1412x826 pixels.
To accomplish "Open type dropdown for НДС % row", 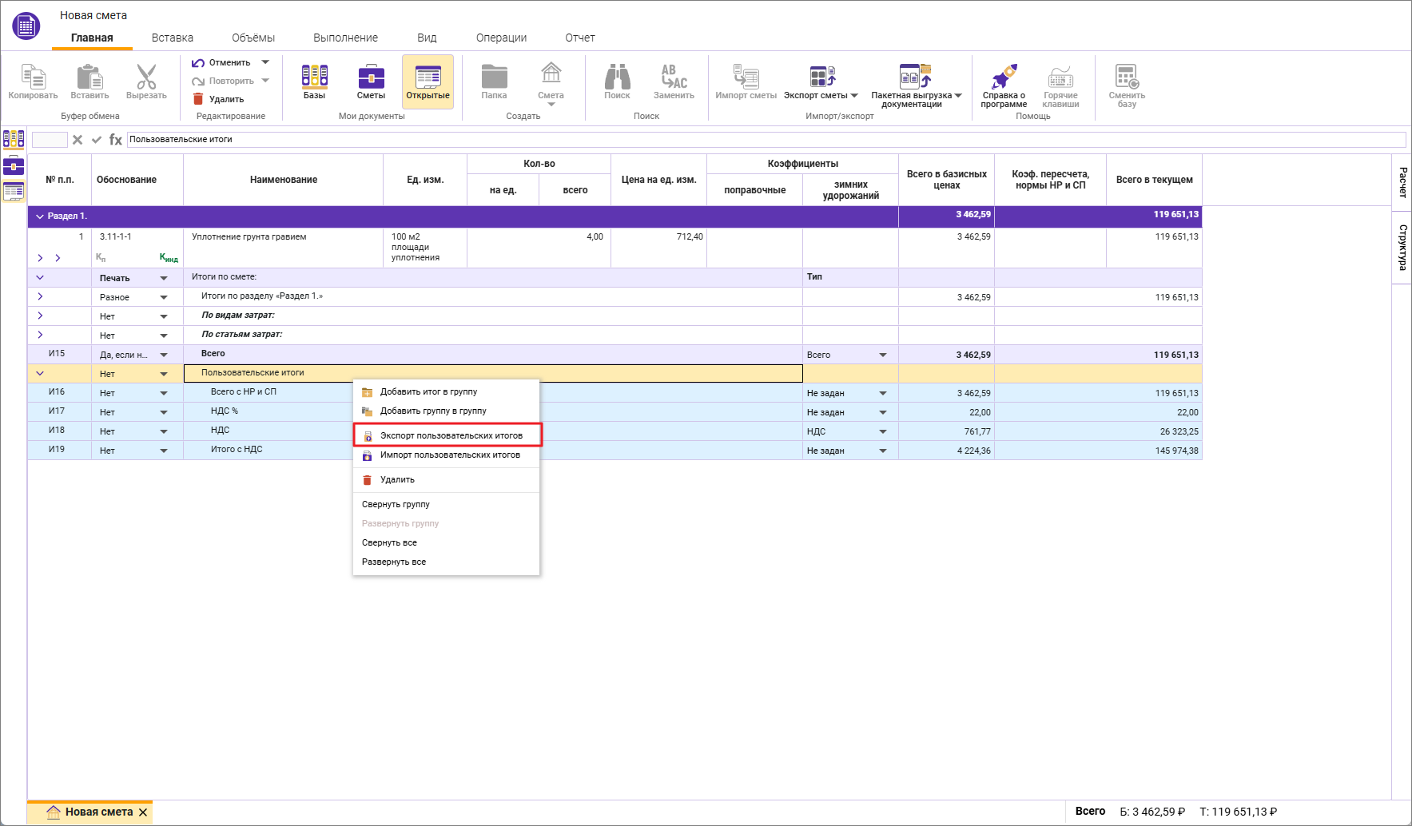I will point(883,412).
